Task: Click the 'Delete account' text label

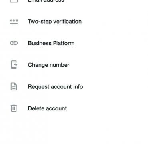Action: click(47, 108)
